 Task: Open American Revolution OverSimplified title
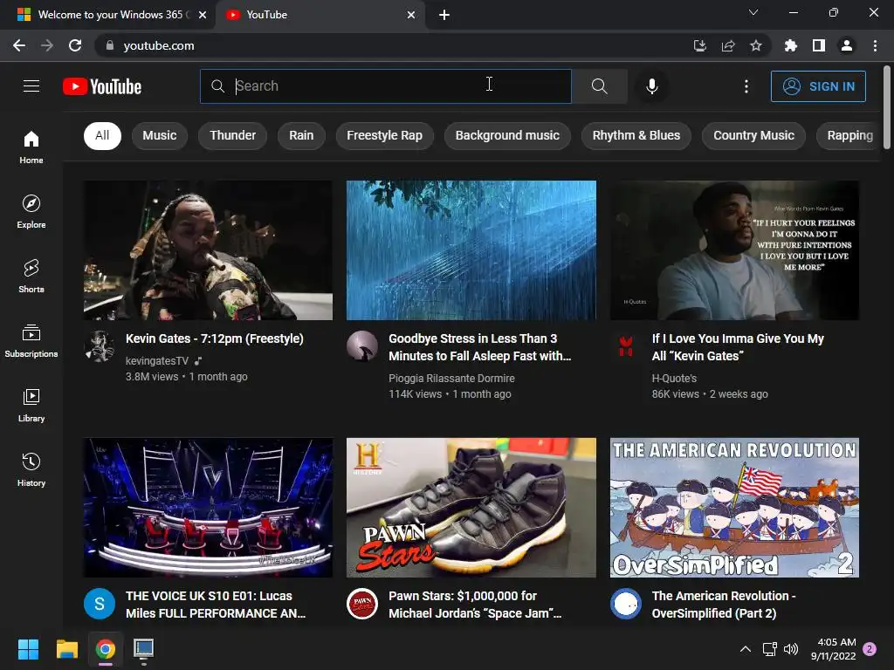click(724, 605)
